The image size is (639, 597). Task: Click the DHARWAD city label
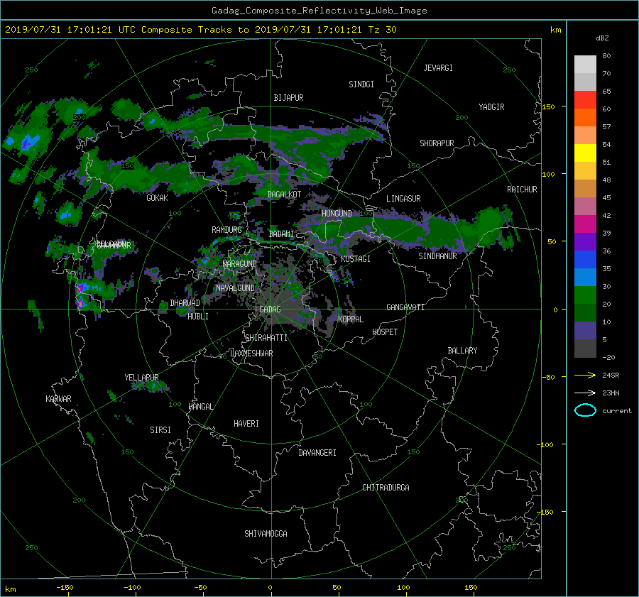(x=185, y=303)
